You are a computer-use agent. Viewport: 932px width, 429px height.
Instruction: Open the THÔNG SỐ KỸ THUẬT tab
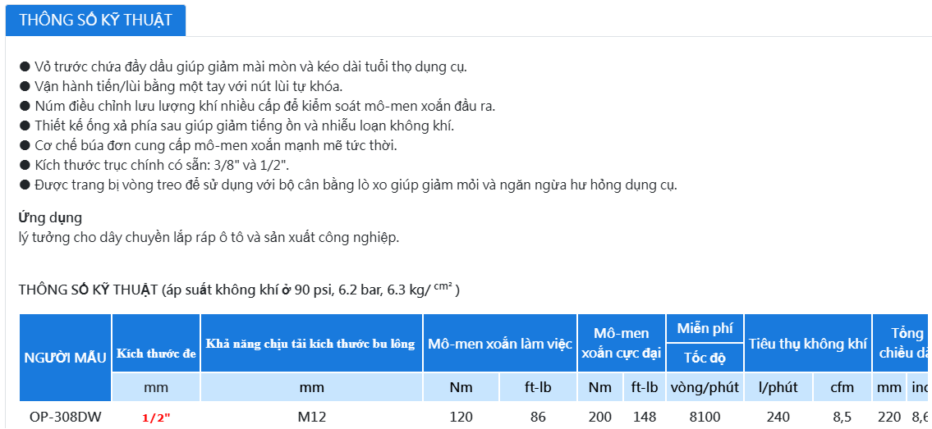[x=96, y=21]
